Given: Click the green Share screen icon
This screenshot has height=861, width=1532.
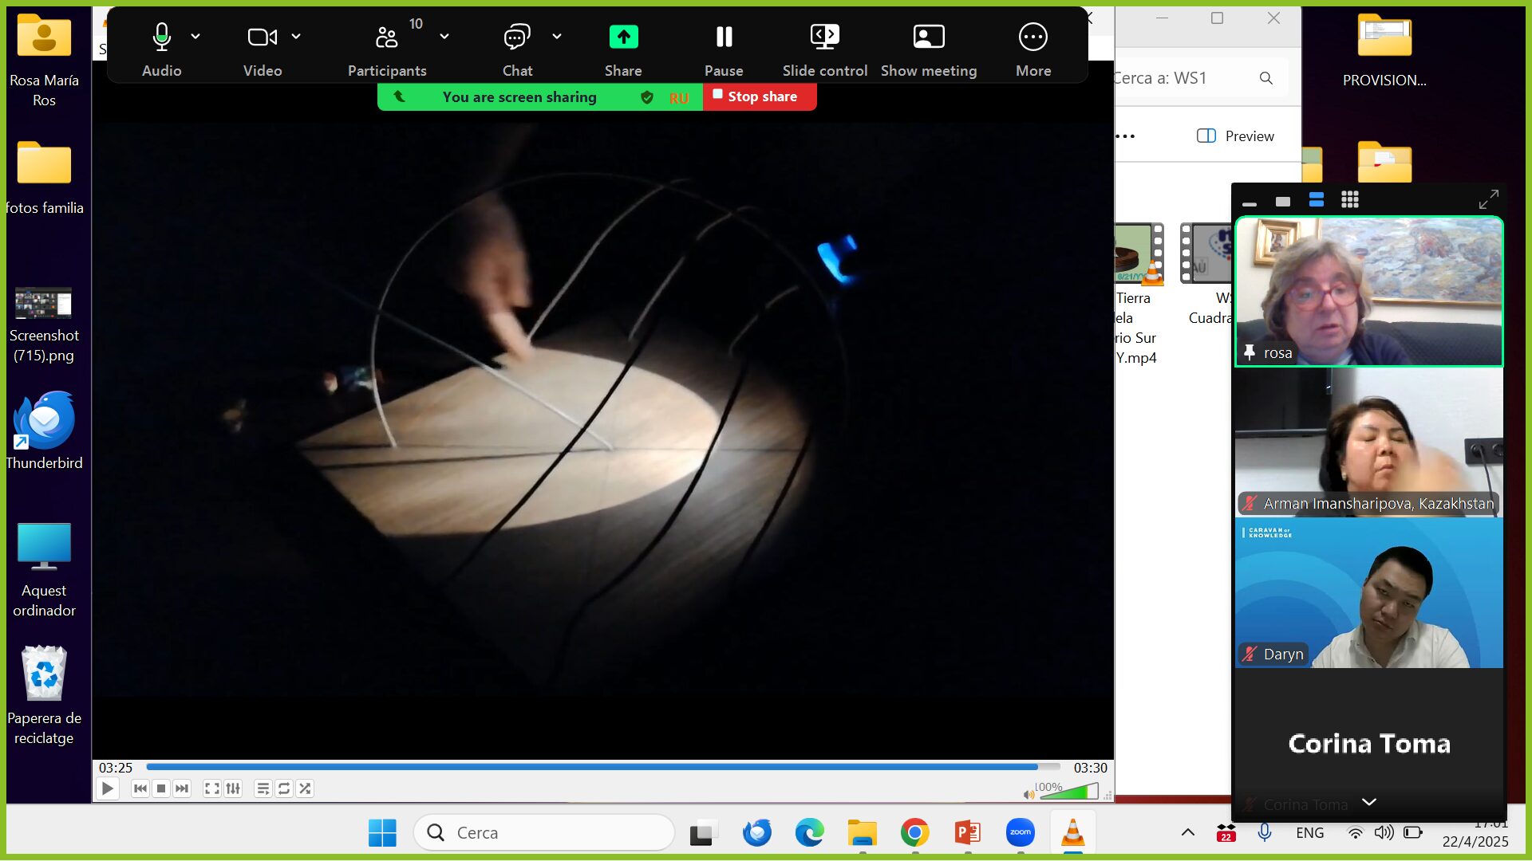Looking at the screenshot, I should 623,37.
